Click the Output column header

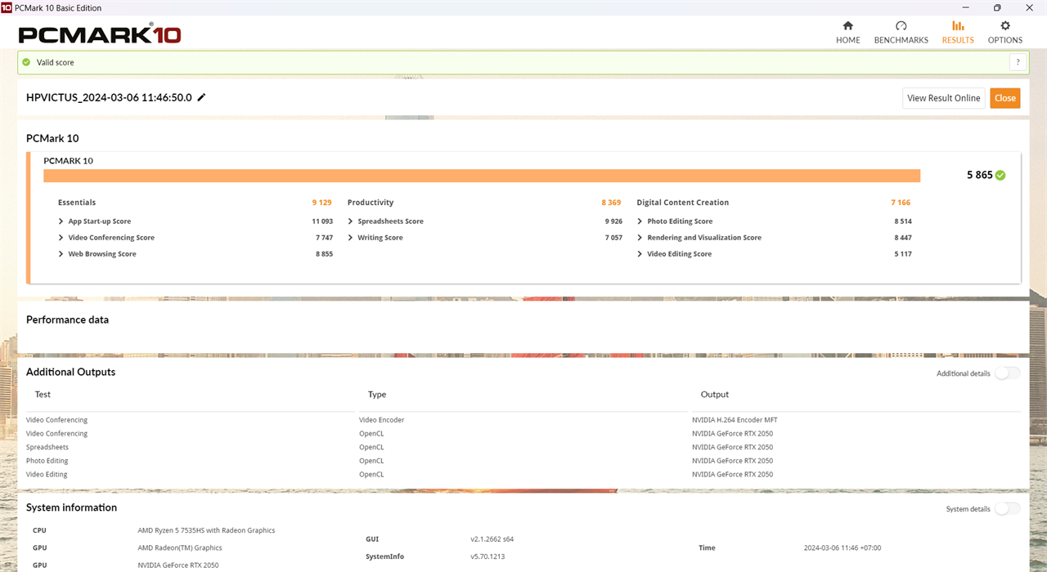[x=715, y=394]
